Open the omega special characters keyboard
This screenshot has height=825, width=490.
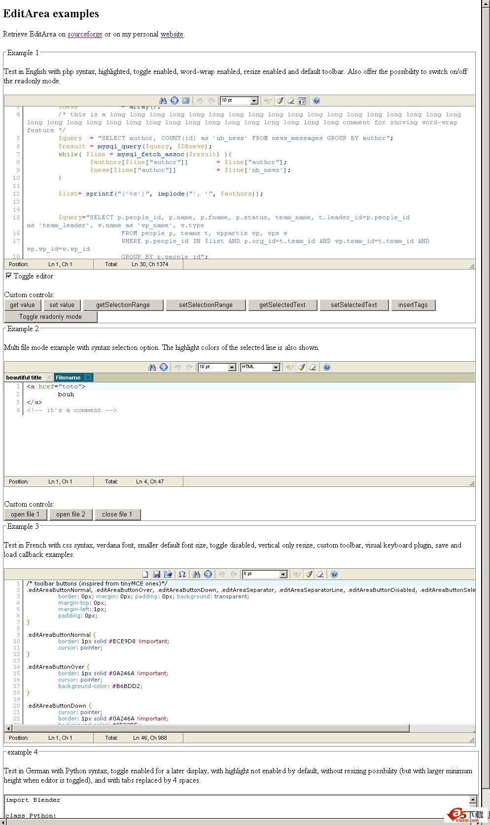[182, 574]
